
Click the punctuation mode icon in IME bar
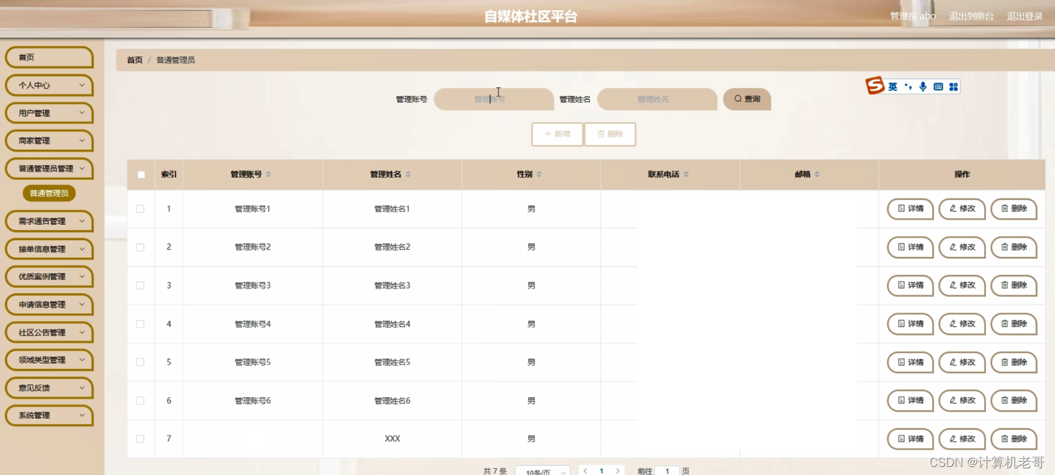tap(908, 87)
